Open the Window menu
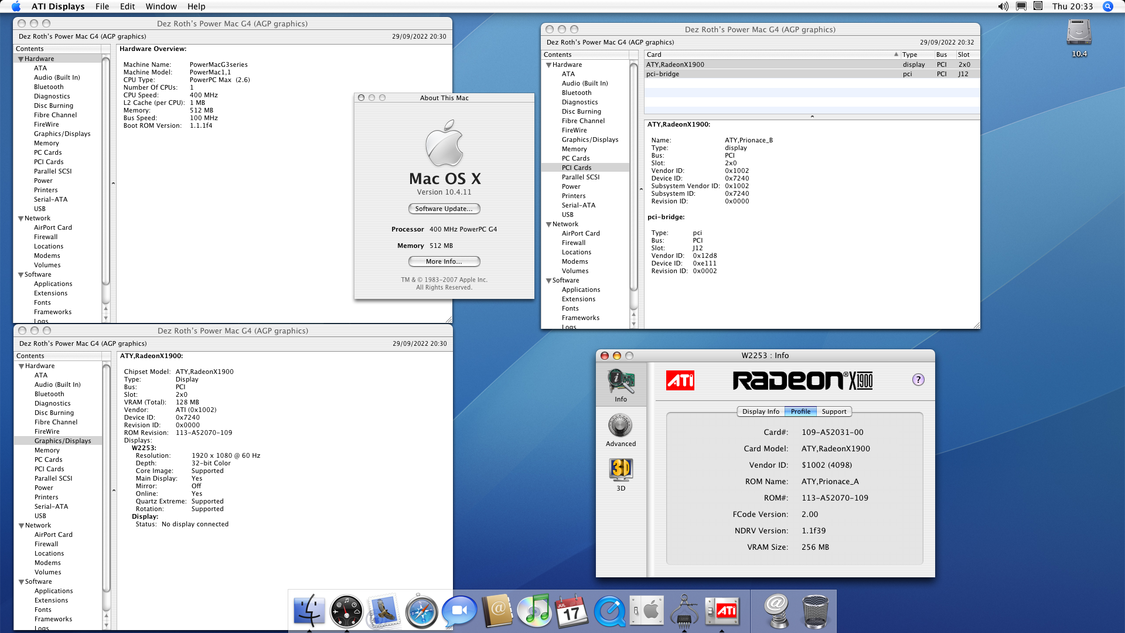The height and width of the screenshot is (633, 1125). [x=161, y=6]
